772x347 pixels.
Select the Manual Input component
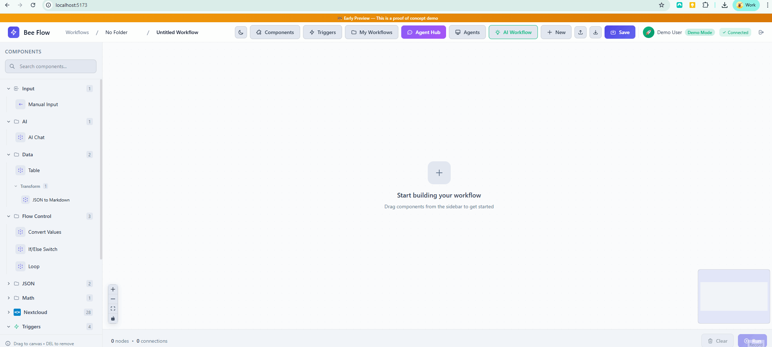(x=43, y=104)
